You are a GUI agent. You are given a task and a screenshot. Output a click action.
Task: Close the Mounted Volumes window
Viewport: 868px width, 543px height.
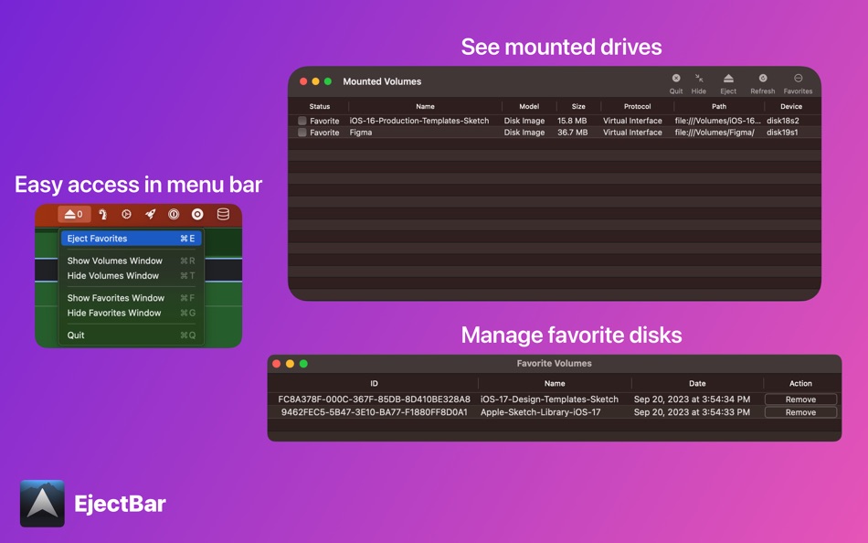[303, 81]
